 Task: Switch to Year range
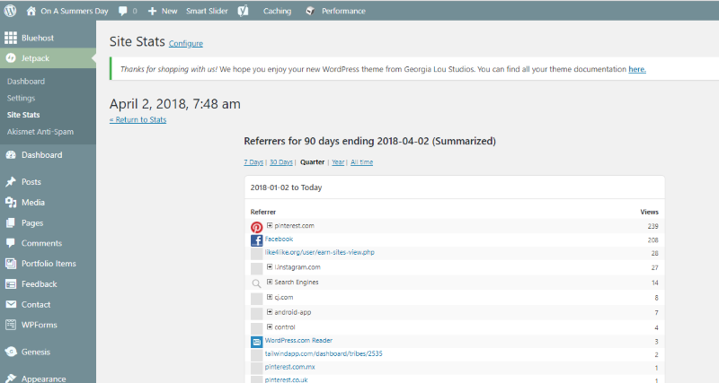[x=338, y=162]
